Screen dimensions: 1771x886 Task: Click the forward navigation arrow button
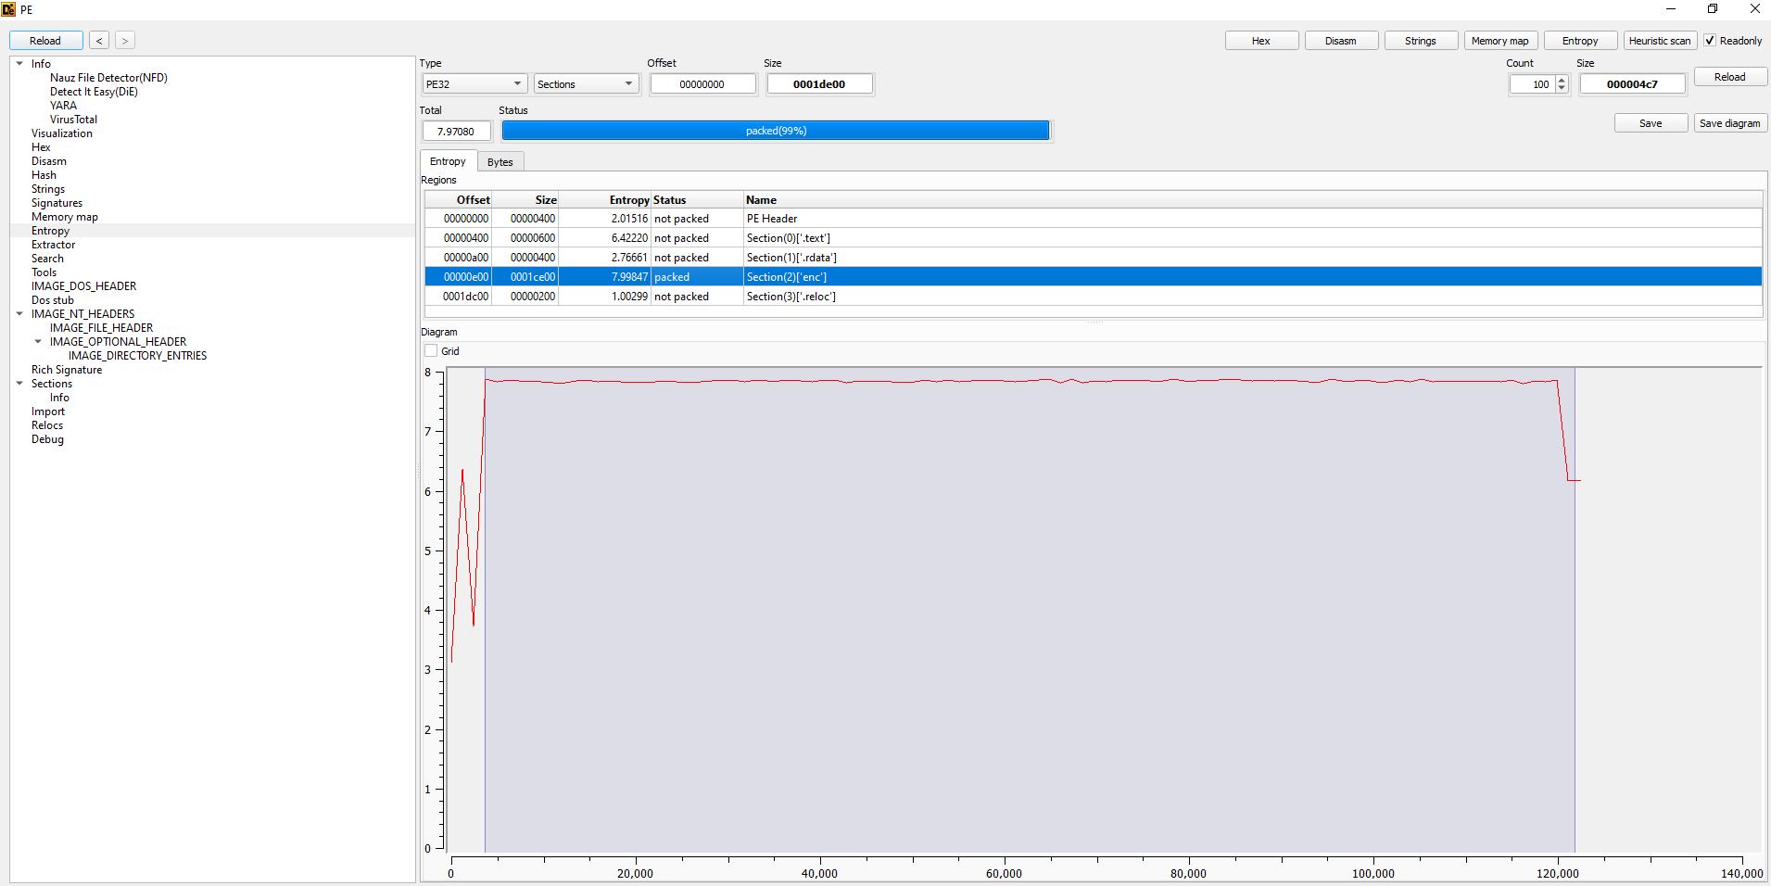(125, 41)
